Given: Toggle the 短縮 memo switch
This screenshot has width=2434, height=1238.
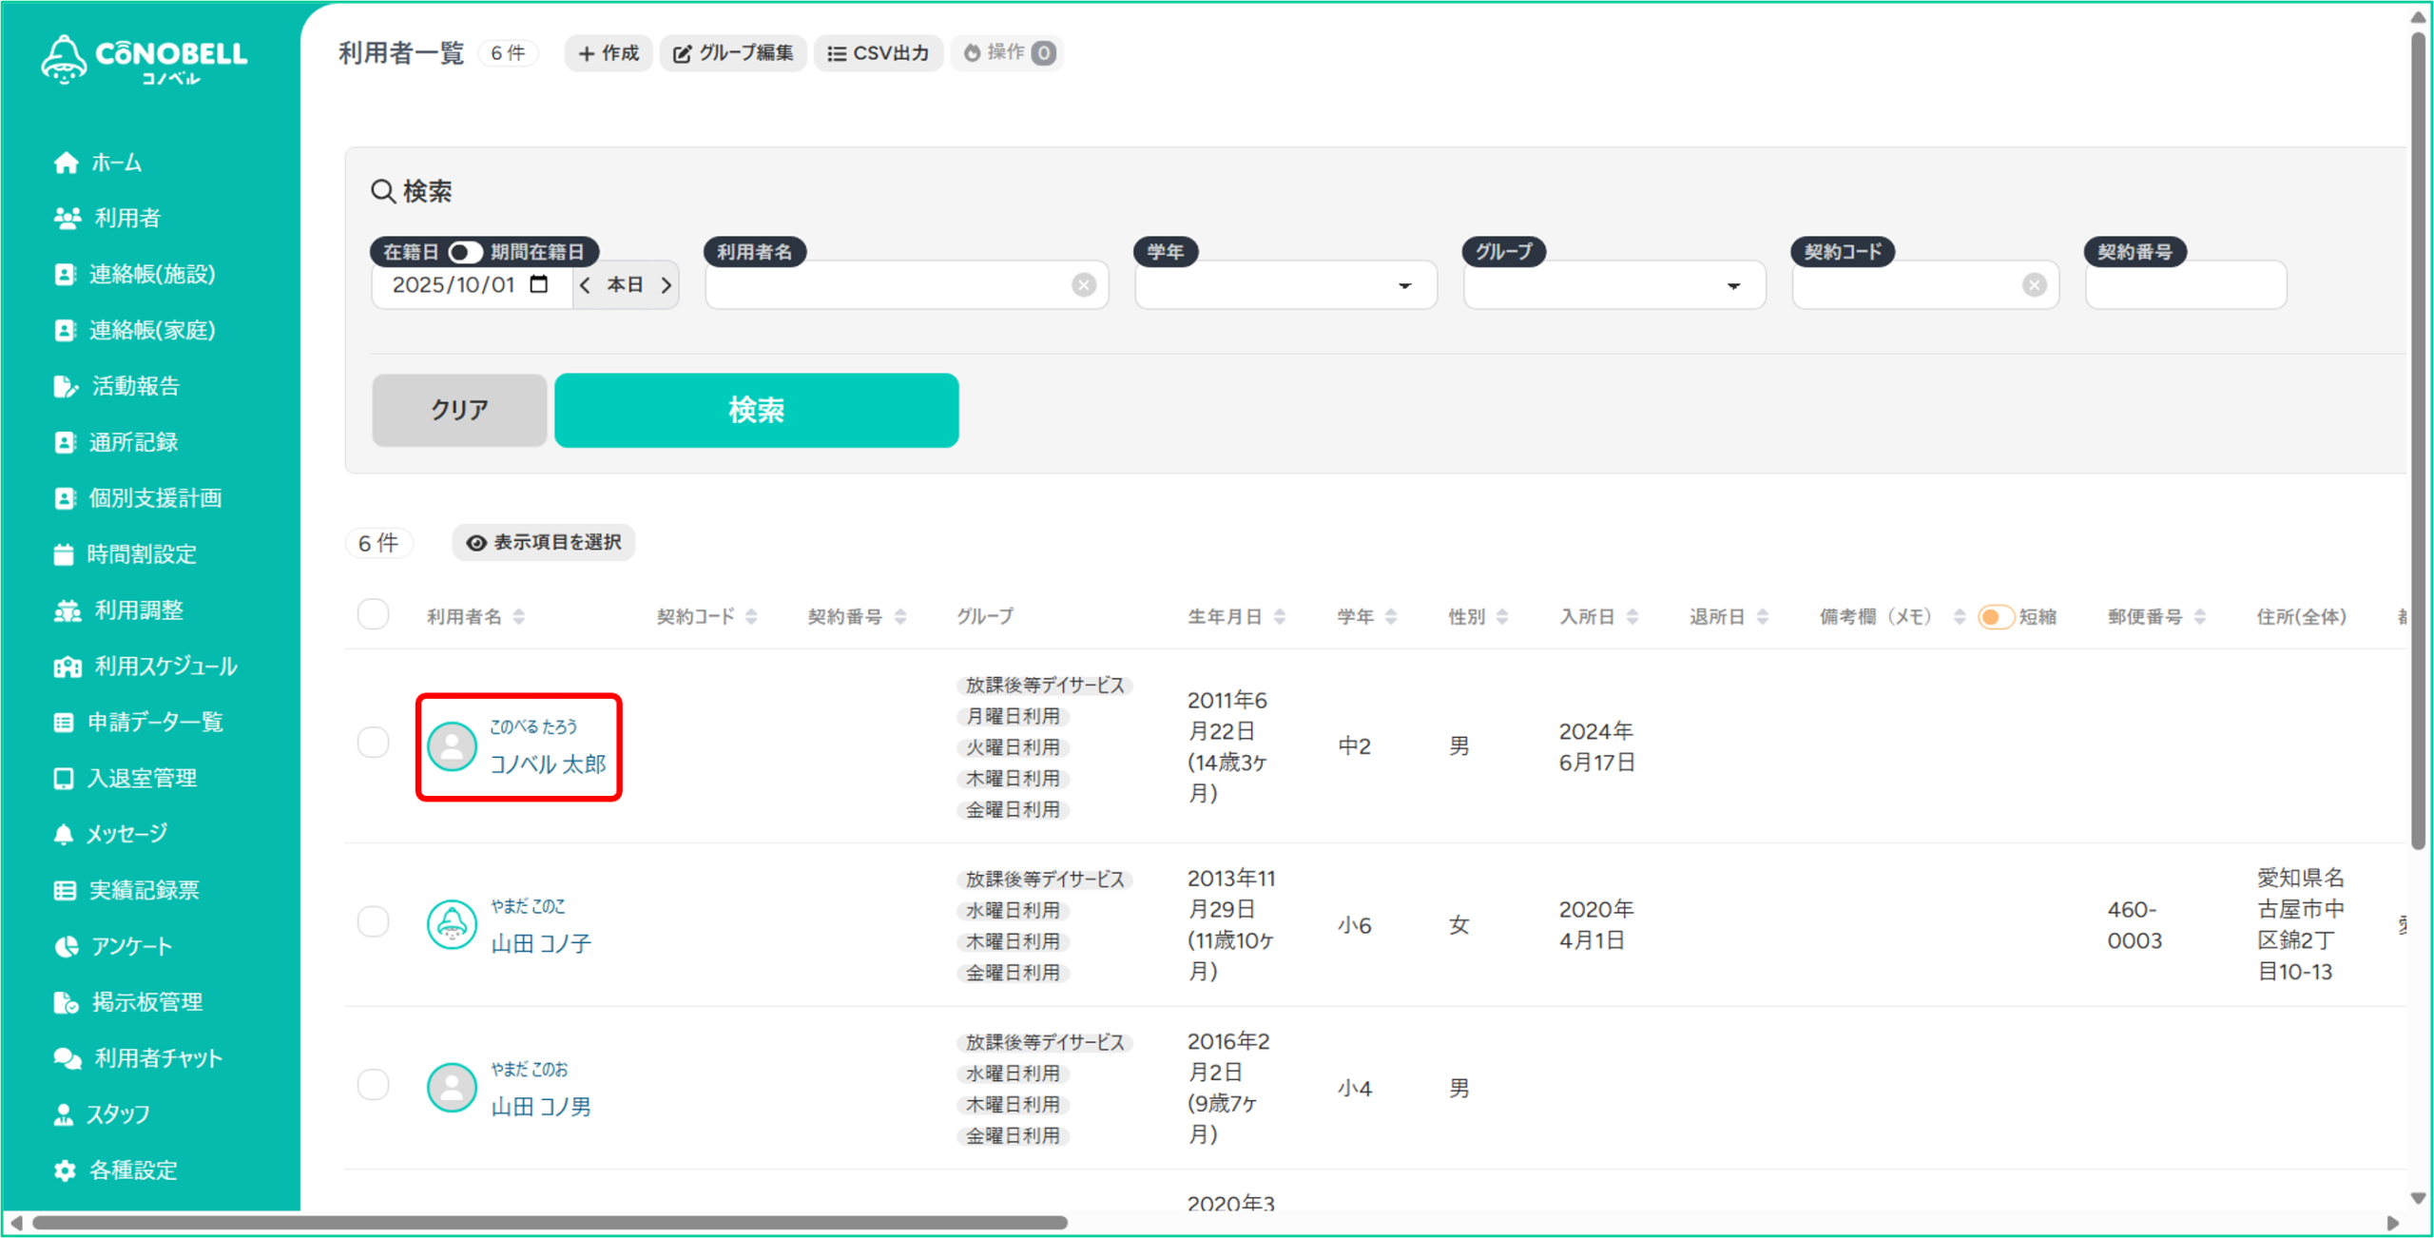Looking at the screenshot, I should [1995, 617].
